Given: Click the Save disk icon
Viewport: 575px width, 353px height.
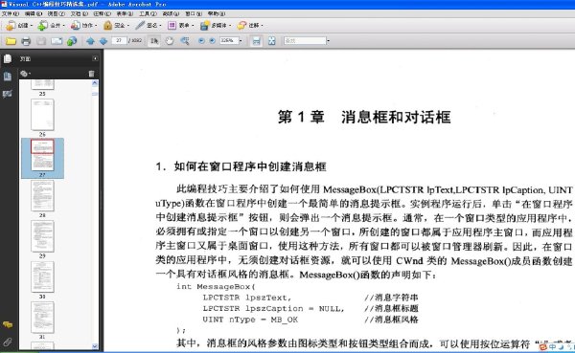Looking at the screenshot, I should point(41,41).
